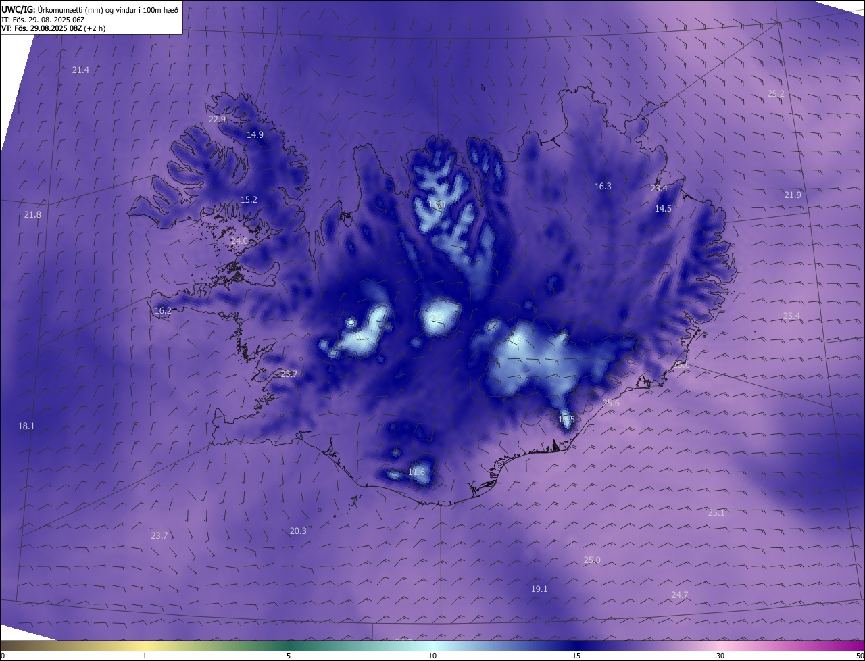Click the 15.2 value label
The height and width of the screenshot is (661, 865).
249,199
